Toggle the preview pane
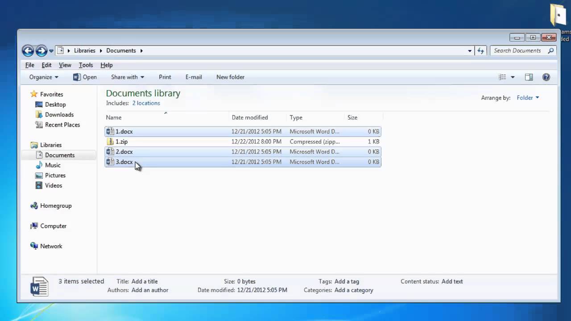571x321 pixels. (x=529, y=77)
